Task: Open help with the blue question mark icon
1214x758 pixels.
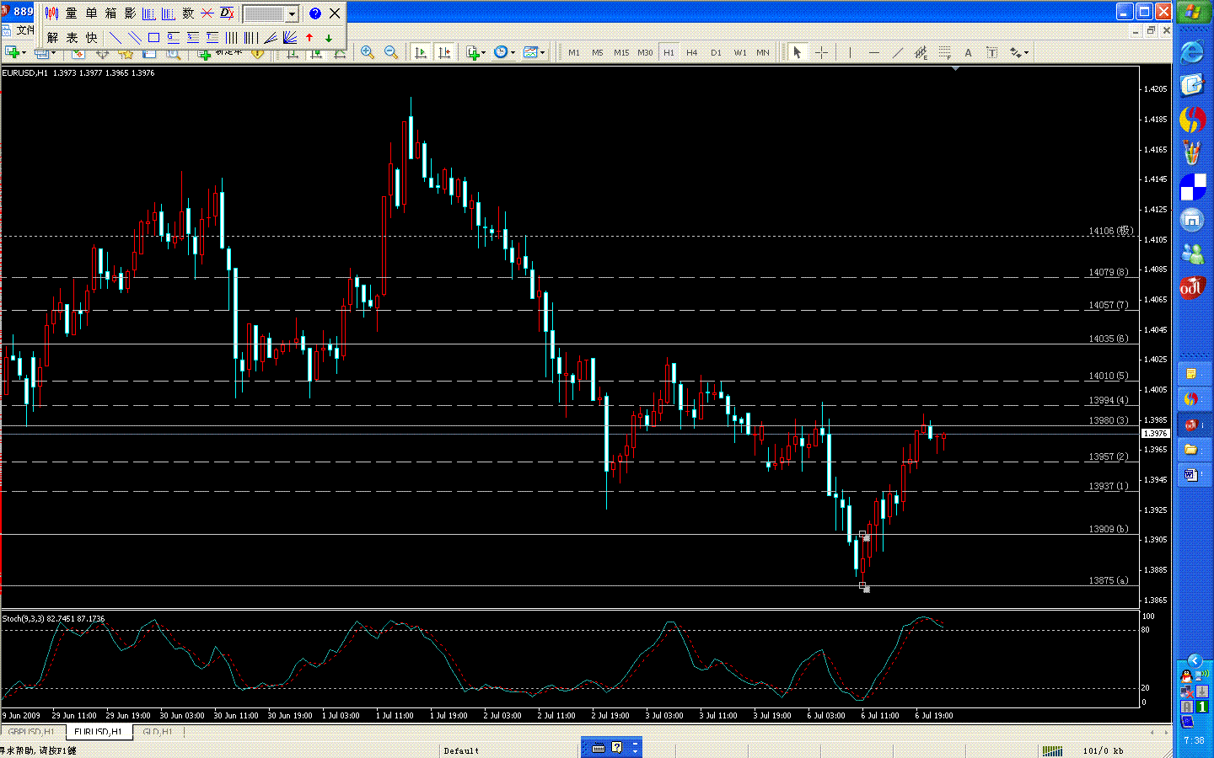Action: coord(315,13)
